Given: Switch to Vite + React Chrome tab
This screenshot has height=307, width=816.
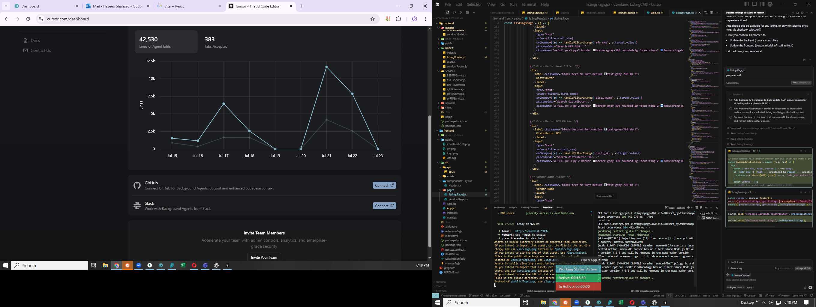Looking at the screenshot, I should 189,6.
